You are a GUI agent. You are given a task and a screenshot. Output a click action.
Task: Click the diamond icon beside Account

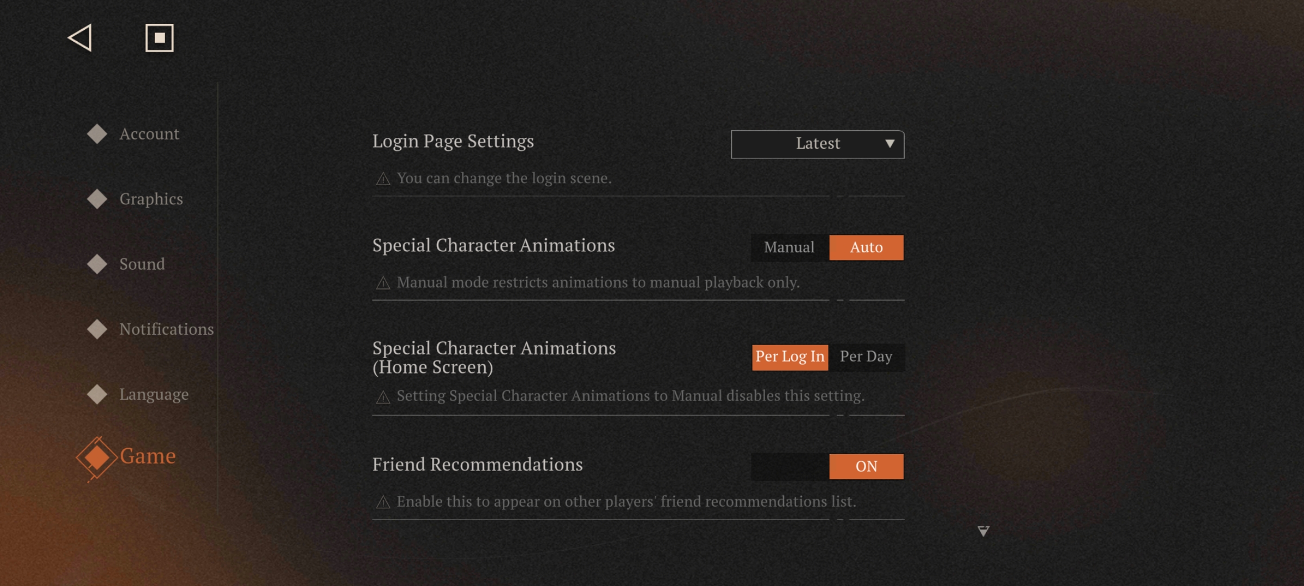[x=97, y=134]
